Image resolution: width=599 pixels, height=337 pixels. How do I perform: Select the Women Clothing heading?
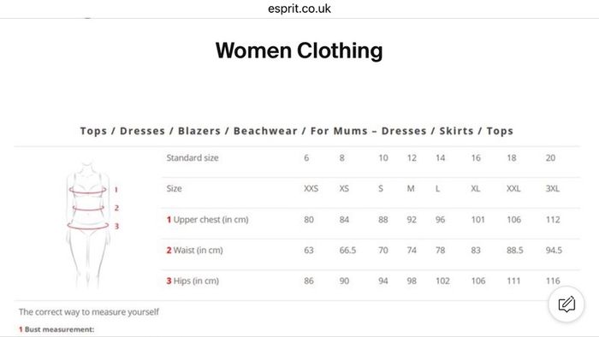point(299,50)
